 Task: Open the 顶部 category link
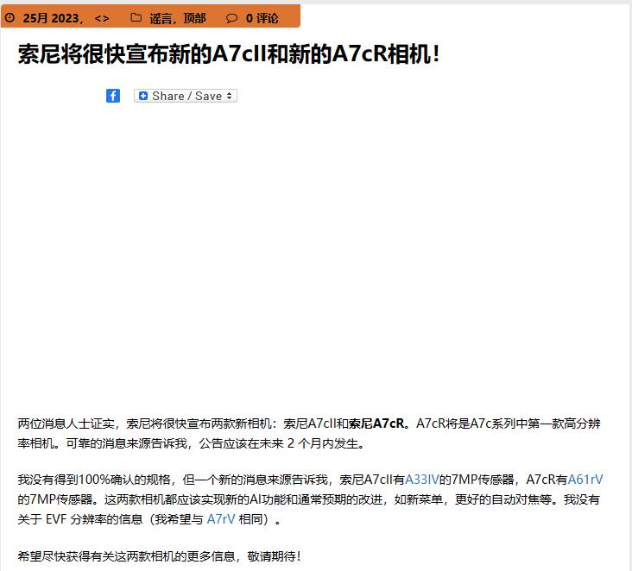(194, 18)
